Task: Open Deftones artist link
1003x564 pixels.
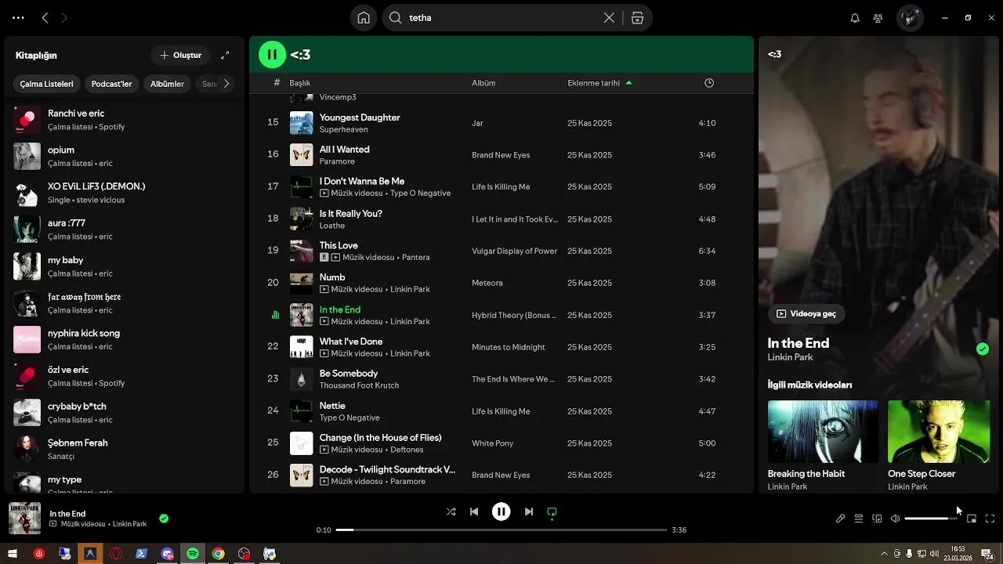Action: coord(407,450)
